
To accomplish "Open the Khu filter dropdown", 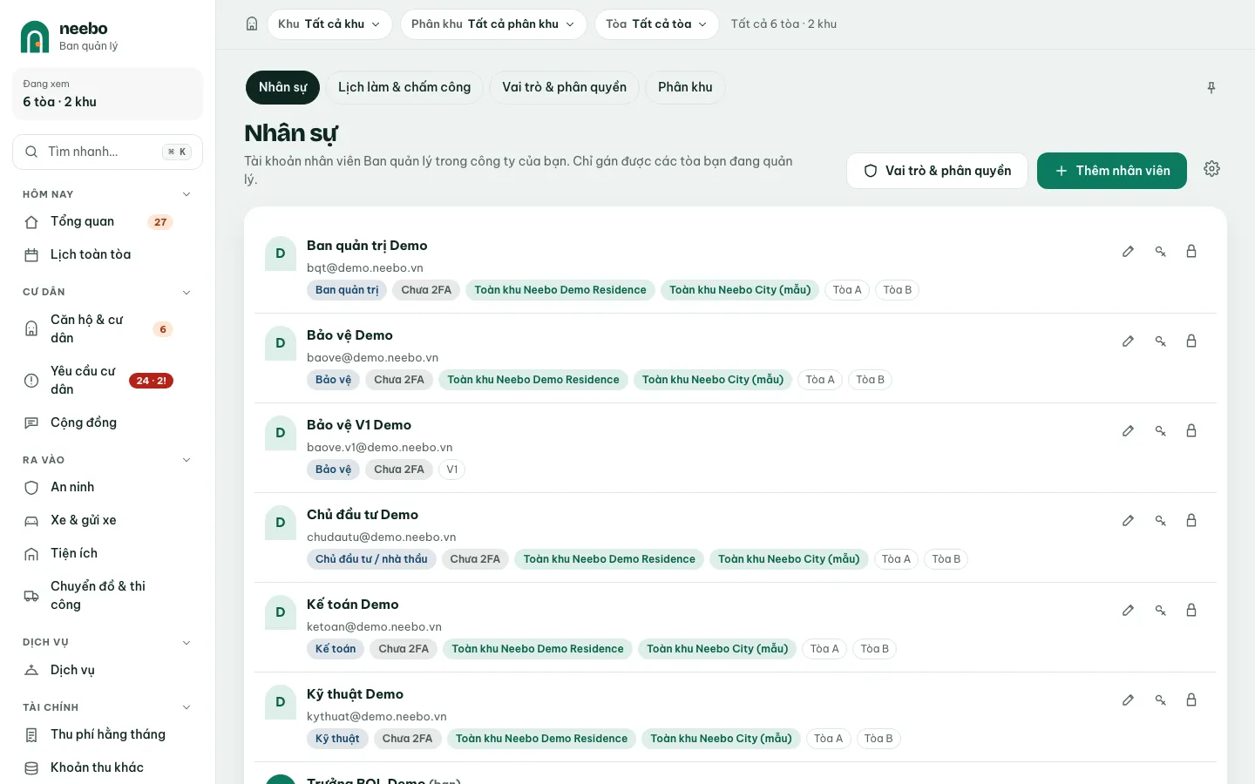I will 329,24.
